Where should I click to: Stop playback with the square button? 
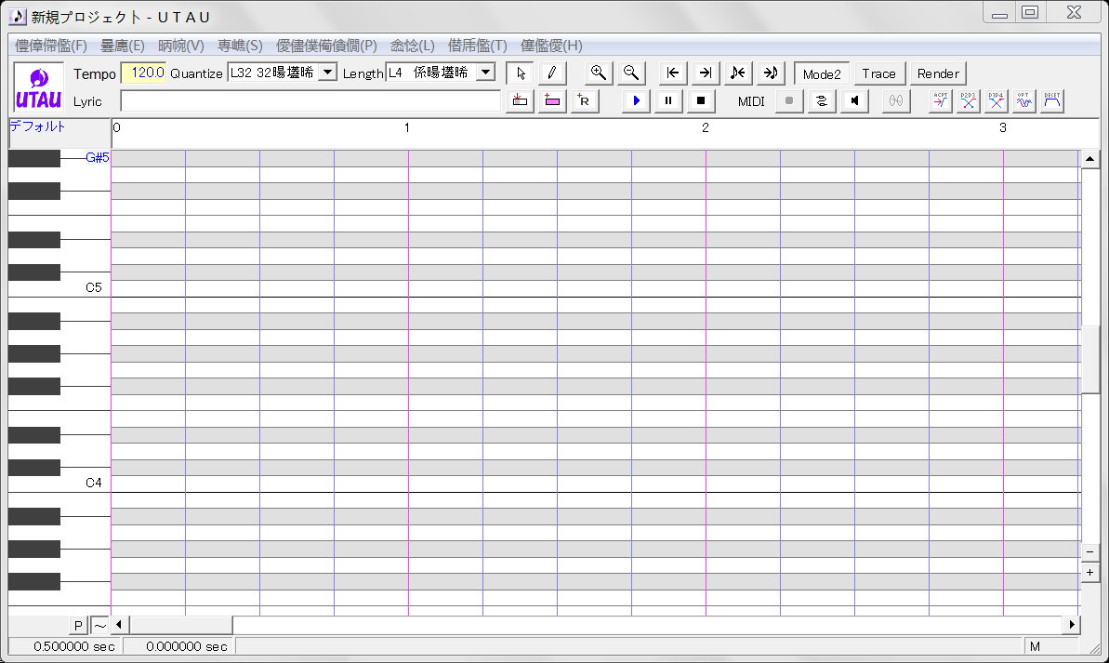click(x=701, y=100)
